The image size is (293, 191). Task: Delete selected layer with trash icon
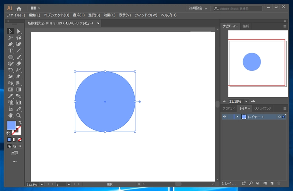(279, 183)
